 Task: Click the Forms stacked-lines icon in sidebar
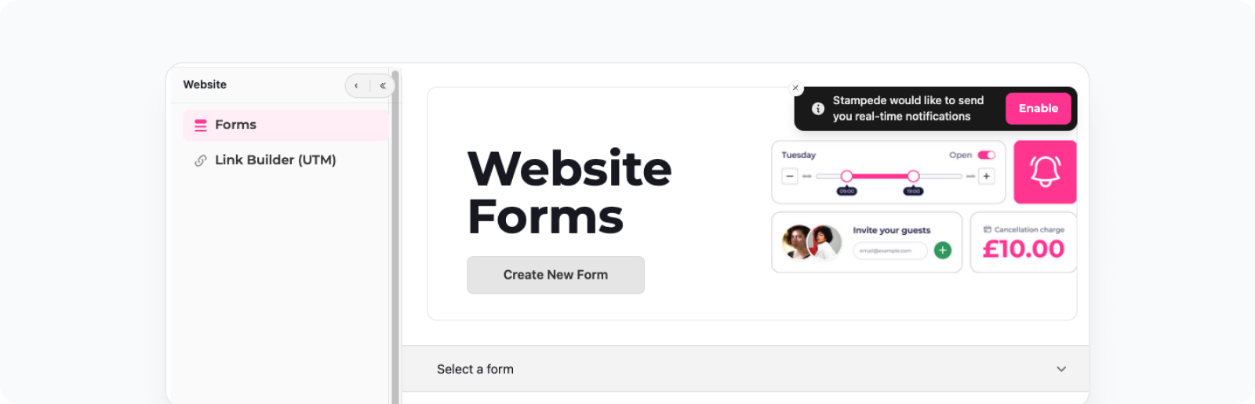[x=201, y=125]
